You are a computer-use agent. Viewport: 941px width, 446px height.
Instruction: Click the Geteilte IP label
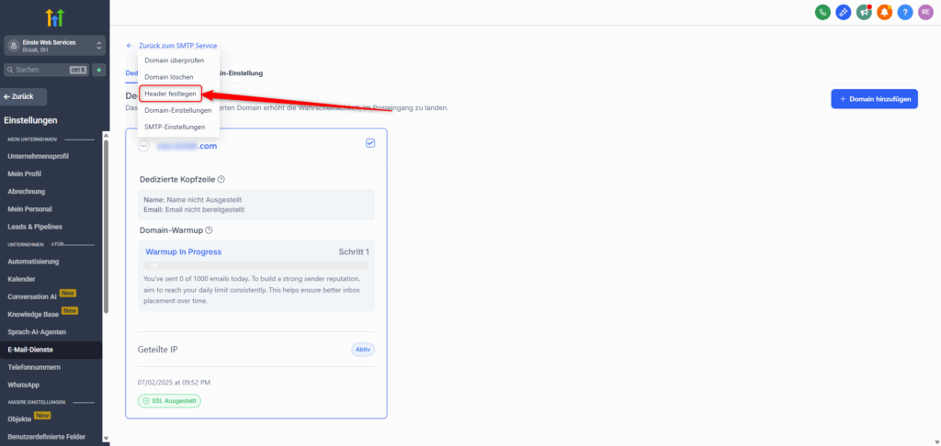pyautogui.click(x=157, y=350)
